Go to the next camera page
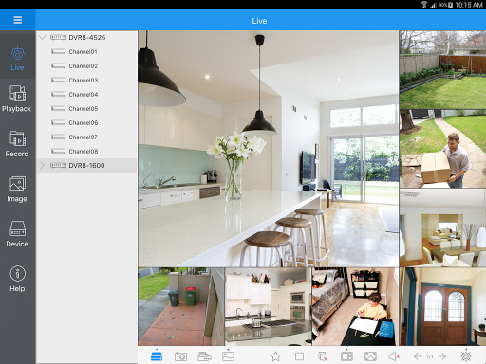This screenshot has height=364, width=486. [x=442, y=356]
